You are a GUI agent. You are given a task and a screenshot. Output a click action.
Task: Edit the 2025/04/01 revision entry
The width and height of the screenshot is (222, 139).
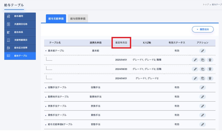point(195,60)
